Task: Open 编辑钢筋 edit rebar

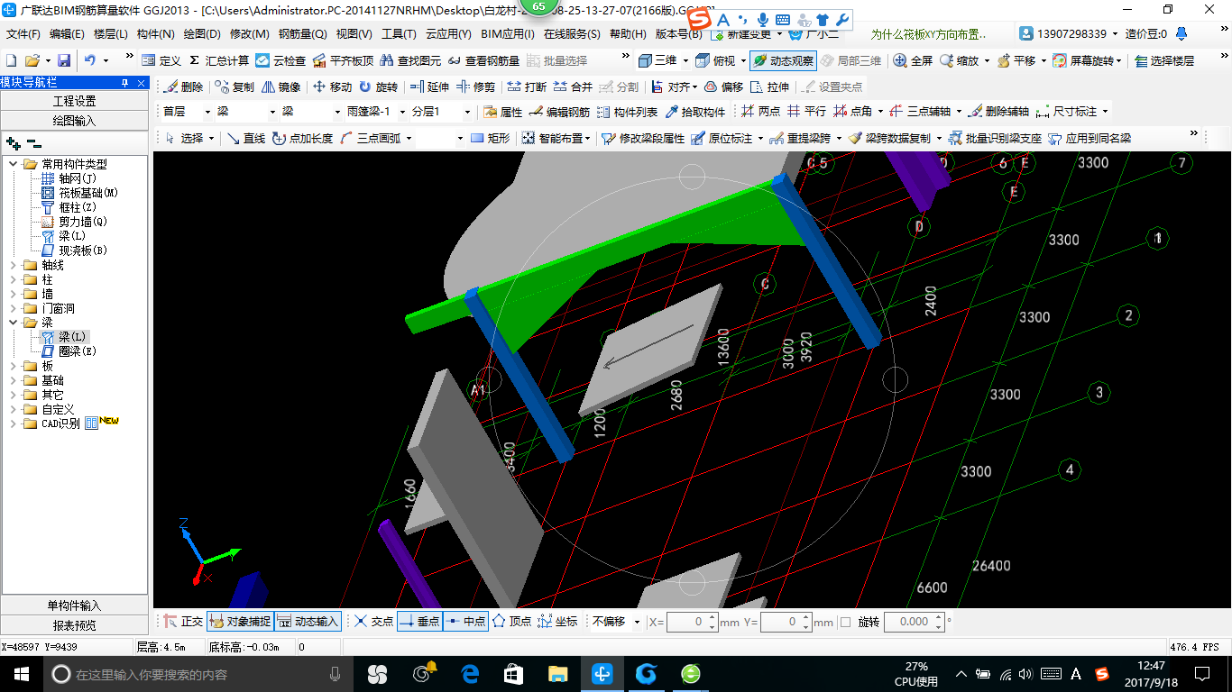Action: 559,112
